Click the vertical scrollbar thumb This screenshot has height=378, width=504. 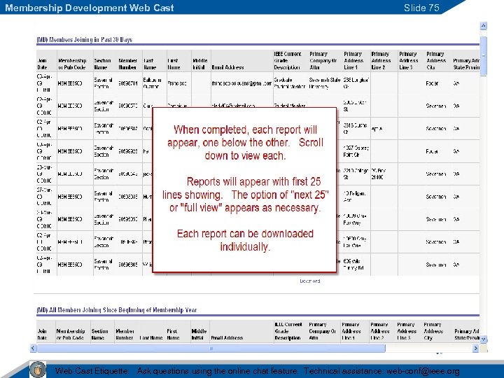484,56
